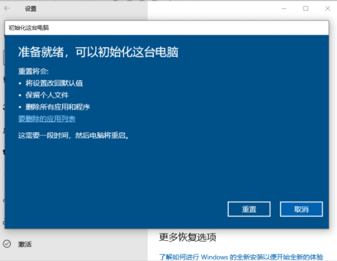Click the 激活 checkmark circle icon
337x261 pixels.
7,244
